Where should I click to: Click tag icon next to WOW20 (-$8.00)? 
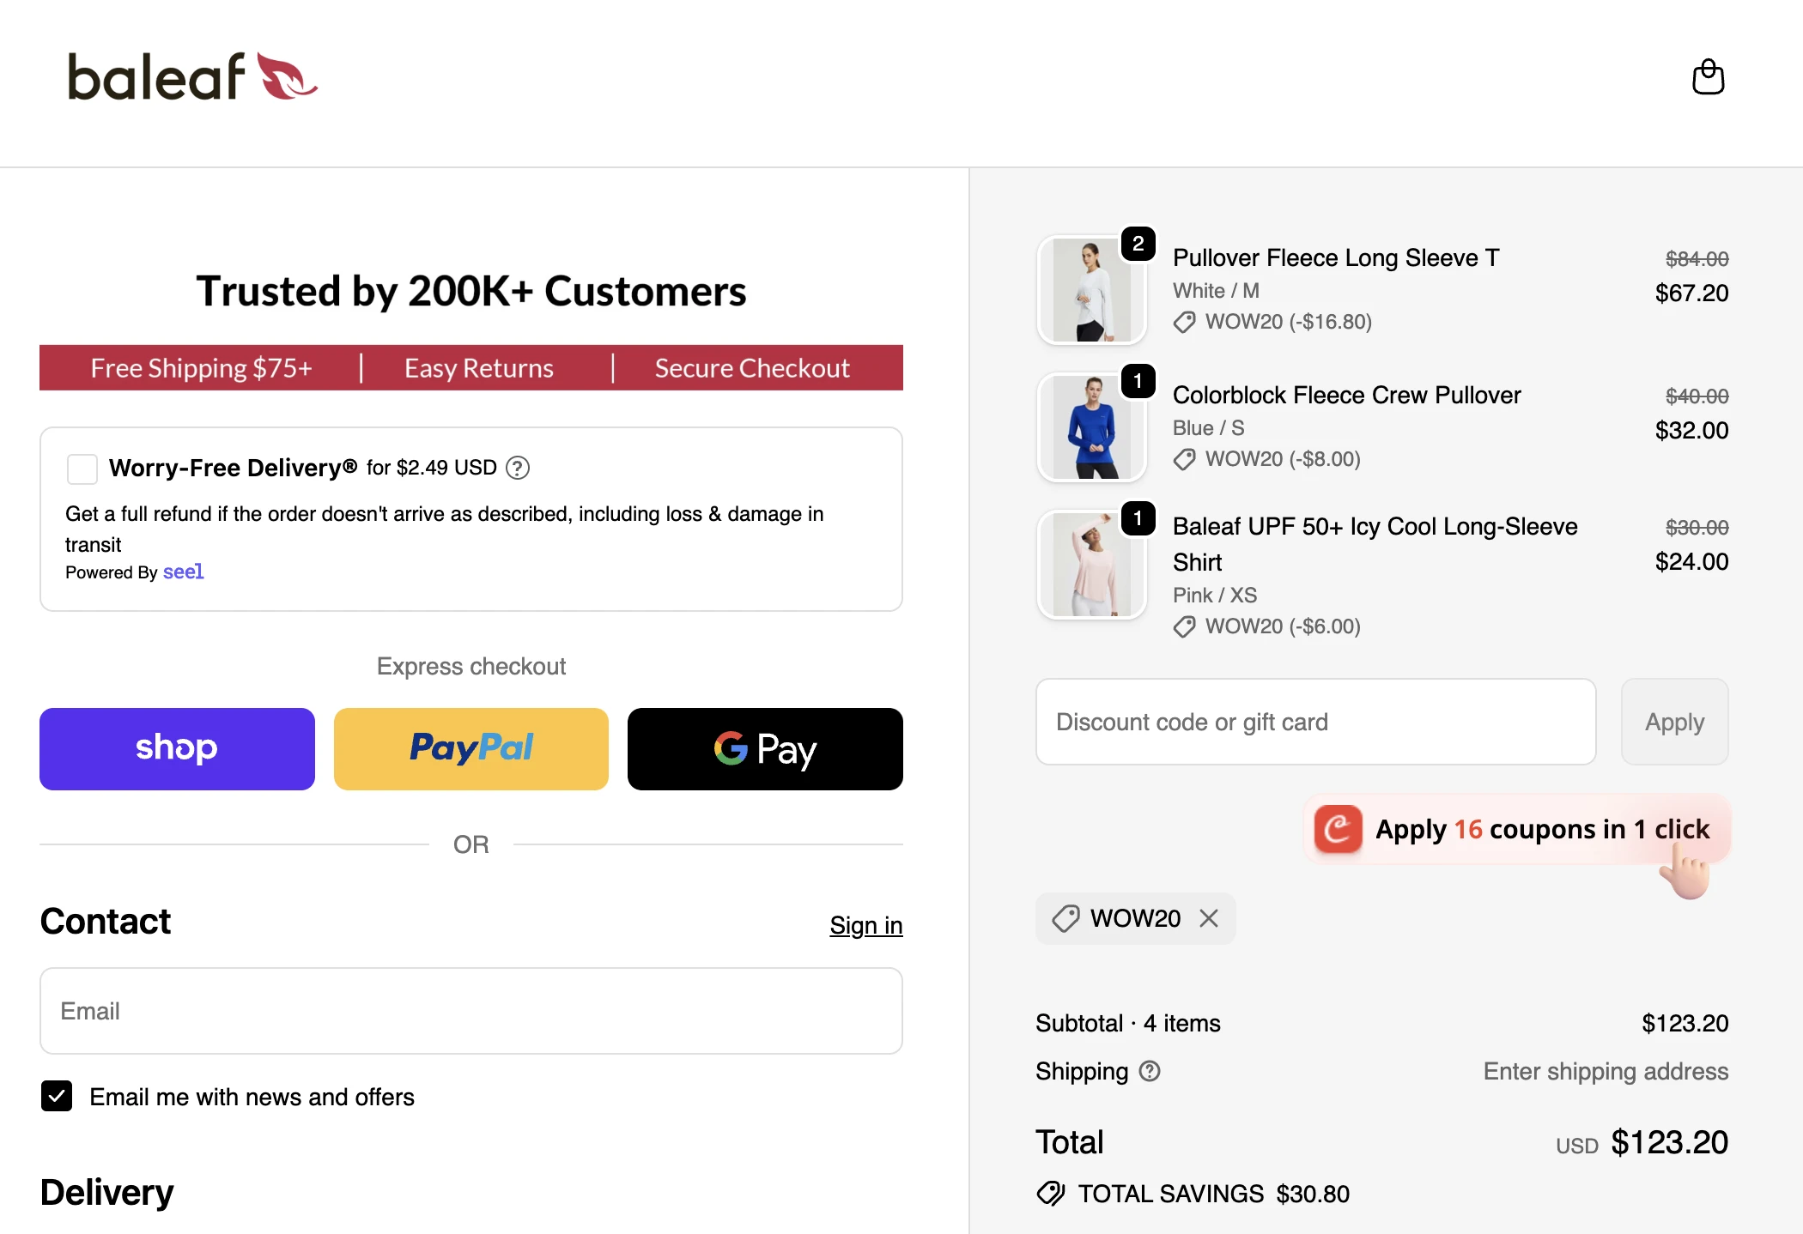[x=1185, y=459]
